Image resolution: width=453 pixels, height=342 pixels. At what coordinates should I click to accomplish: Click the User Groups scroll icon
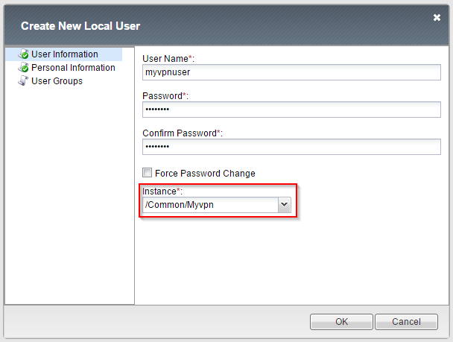tap(23, 81)
